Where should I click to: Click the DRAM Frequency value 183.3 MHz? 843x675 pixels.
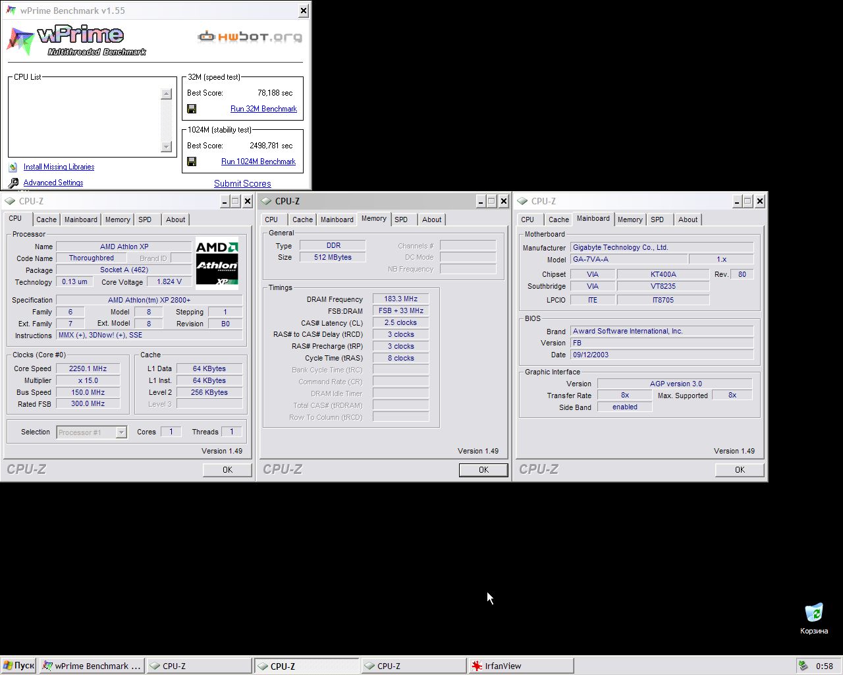coord(401,299)
